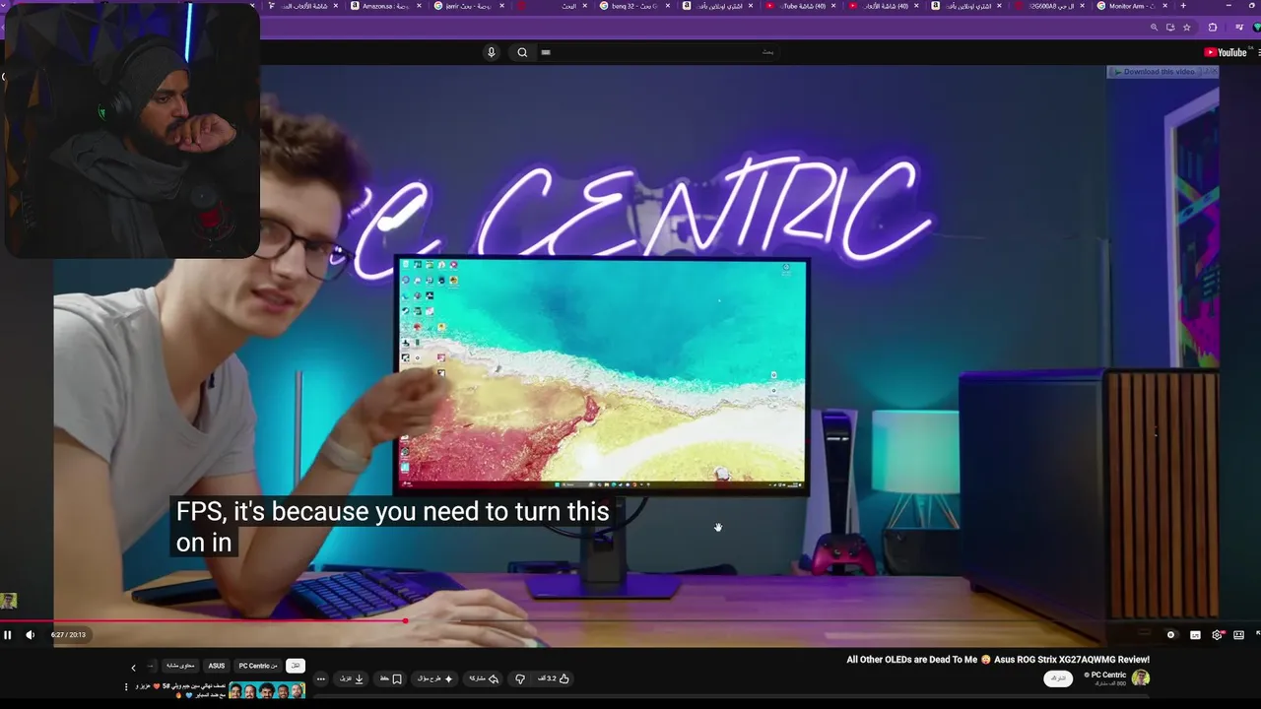Screen dimensions: 1261x709
Task: Click video title text 'All Other OLEDs are Dead To Me'
Action: 910,660
